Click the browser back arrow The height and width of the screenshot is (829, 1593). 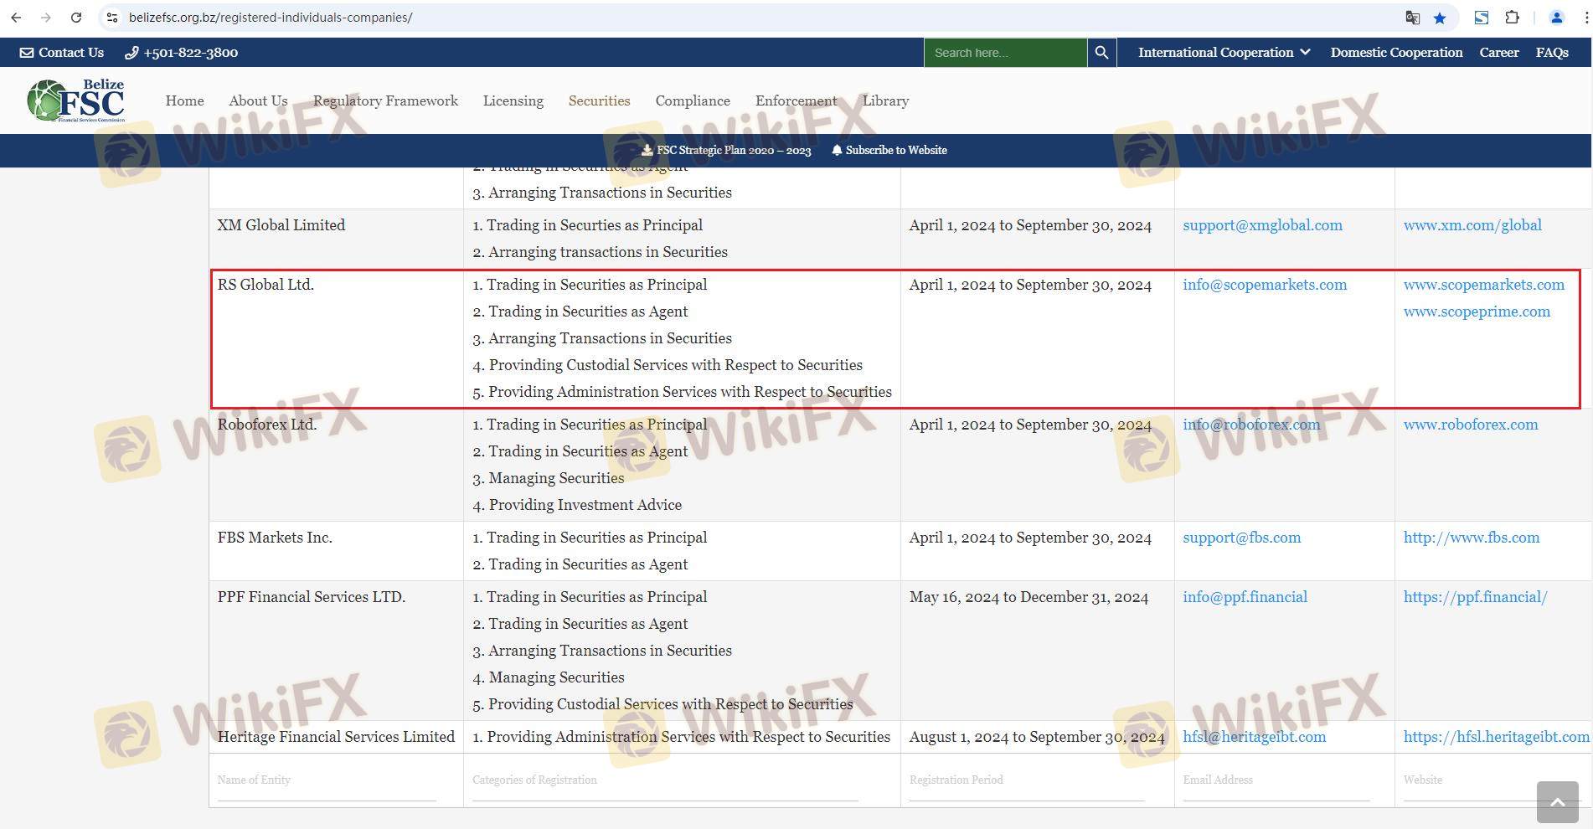(x=16, y=18)
